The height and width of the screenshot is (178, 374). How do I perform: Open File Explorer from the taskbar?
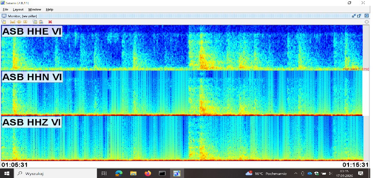(133, 174)
